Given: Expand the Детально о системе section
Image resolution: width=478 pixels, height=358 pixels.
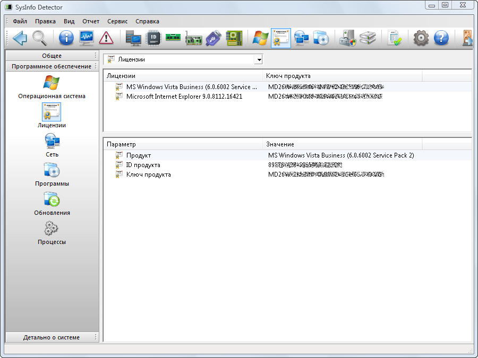Looking at the screenshot, I should 52,337.
